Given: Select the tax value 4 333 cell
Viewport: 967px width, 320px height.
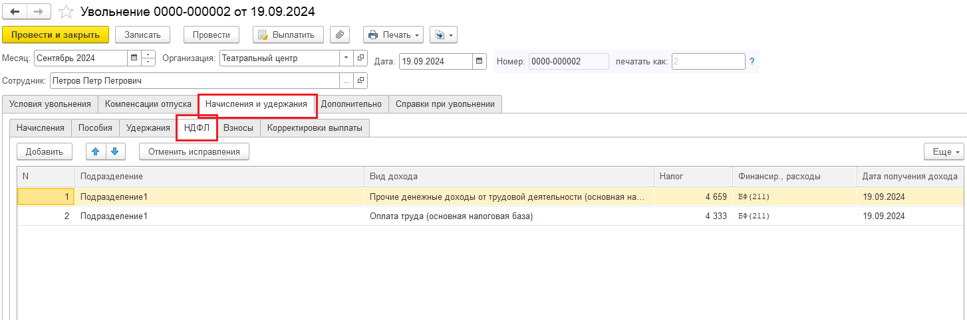Looking at the screenshot, I should click(x=693, y=216).
